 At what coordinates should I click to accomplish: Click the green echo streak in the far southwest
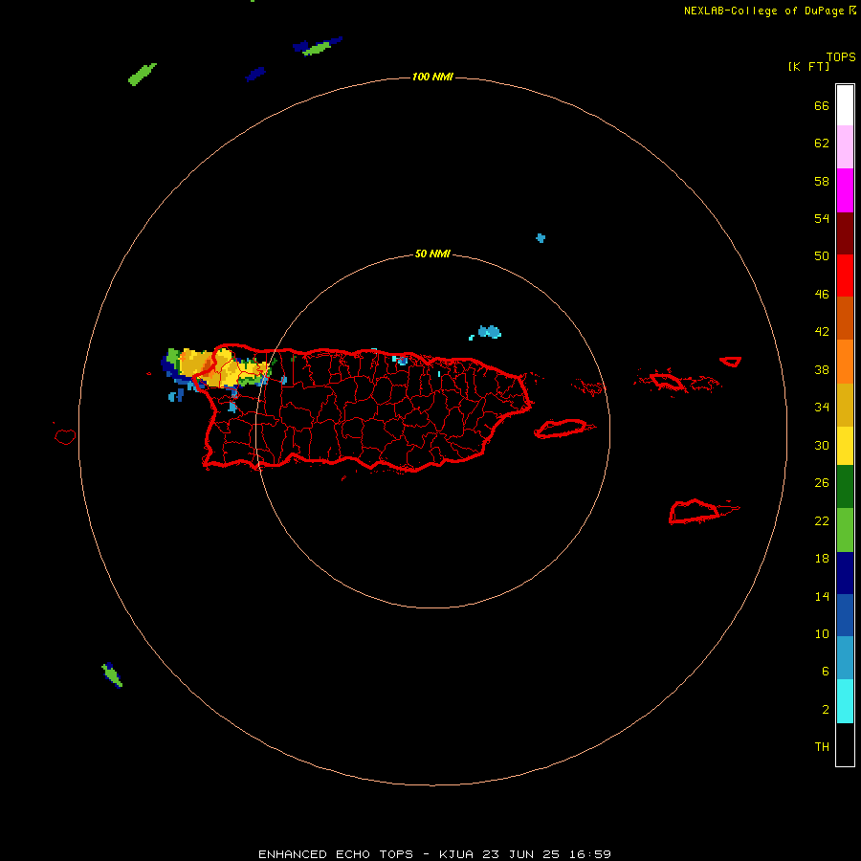click(x=112, y=674)
